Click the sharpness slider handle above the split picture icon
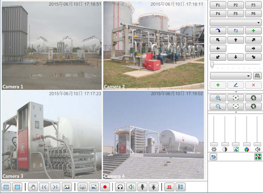The width and height of the screenshot is (263, 193). tap(236, 144)
